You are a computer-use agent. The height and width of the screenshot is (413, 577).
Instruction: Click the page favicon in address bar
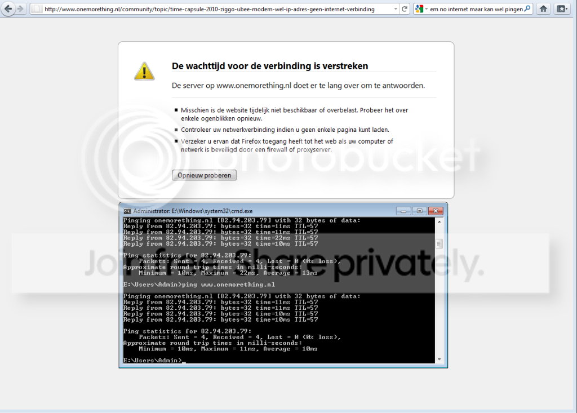click(x=36, y=9)
